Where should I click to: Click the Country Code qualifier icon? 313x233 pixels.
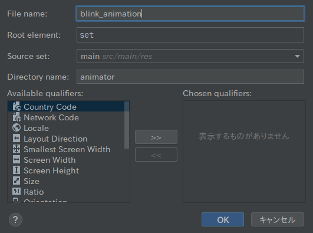(17, 106)
